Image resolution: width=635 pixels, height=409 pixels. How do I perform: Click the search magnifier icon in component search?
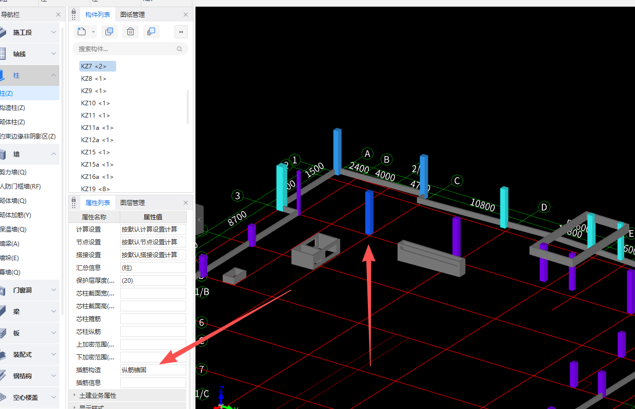pos(179,49)
